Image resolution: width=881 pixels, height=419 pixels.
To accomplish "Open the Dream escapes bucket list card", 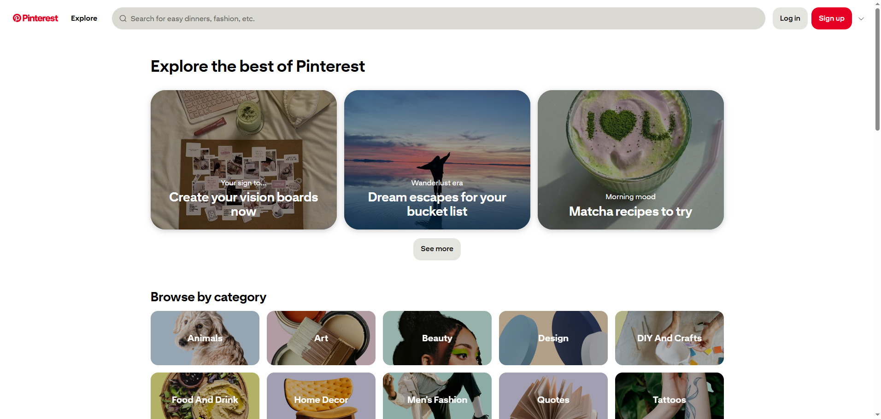I will [437, 160].
